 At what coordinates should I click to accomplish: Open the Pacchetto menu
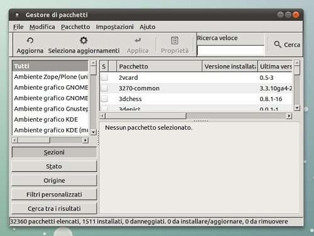click(75, 27)
